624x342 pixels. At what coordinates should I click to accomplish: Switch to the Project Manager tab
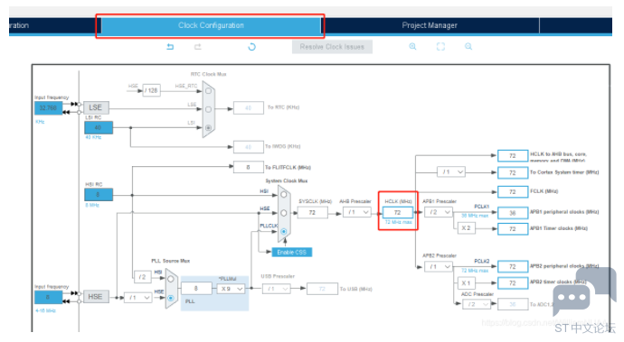pos(430,25)
